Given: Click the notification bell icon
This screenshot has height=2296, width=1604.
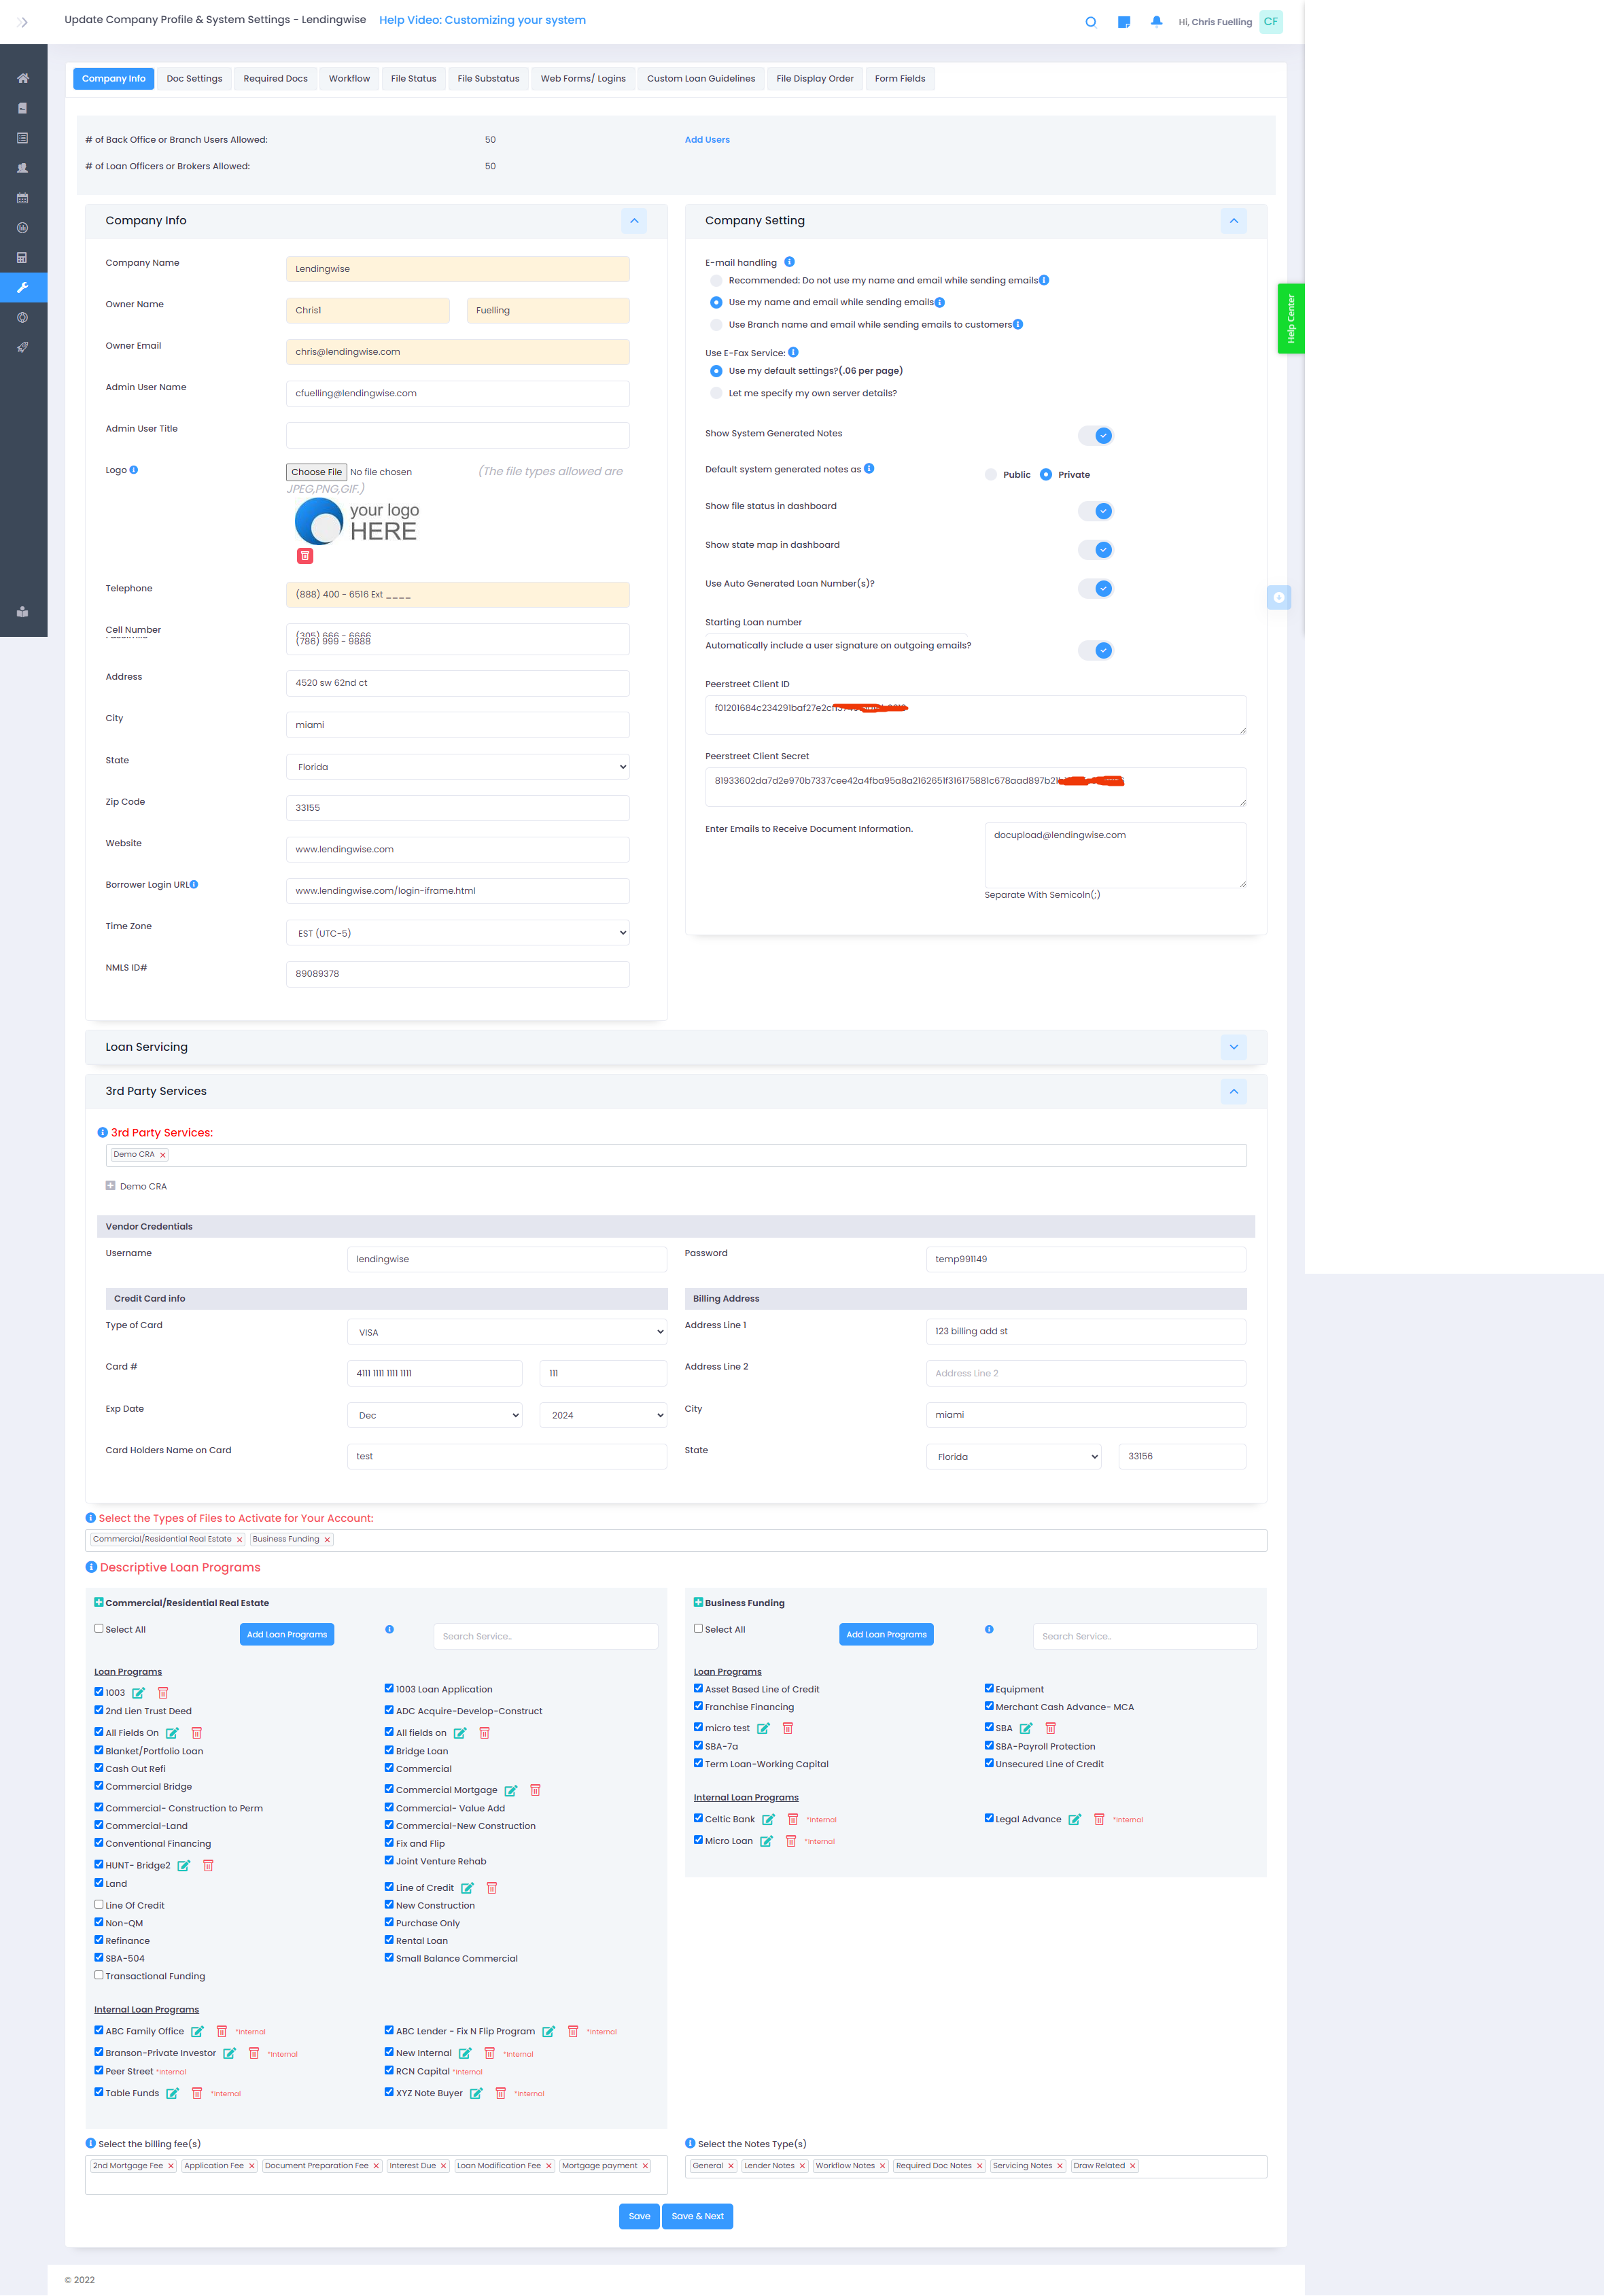Looking at the screenshot, I should [x=1156, y=21].
